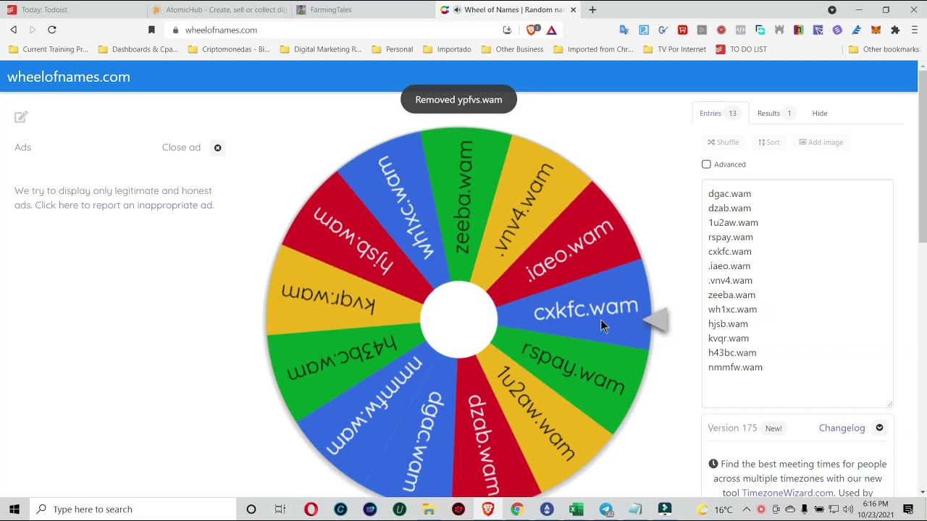The image size is (927, 521).
Task: Switch to the FarmingTales tab
Action: (x=362, y=9)
